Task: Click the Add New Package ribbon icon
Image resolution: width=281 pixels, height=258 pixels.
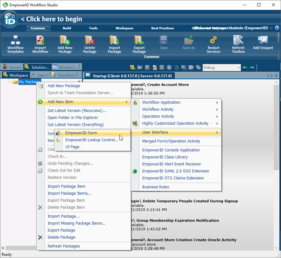Action: [65, 40]
